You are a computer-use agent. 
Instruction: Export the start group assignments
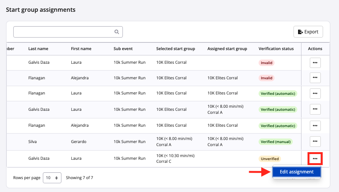(308, 32)
